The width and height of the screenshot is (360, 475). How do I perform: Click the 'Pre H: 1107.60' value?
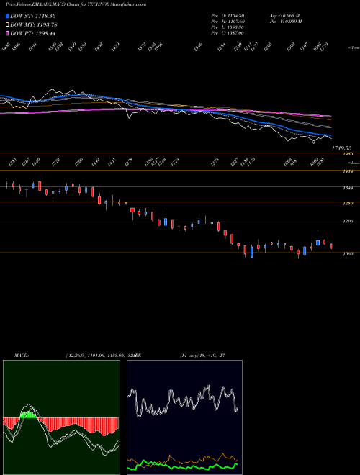(228, 22)
